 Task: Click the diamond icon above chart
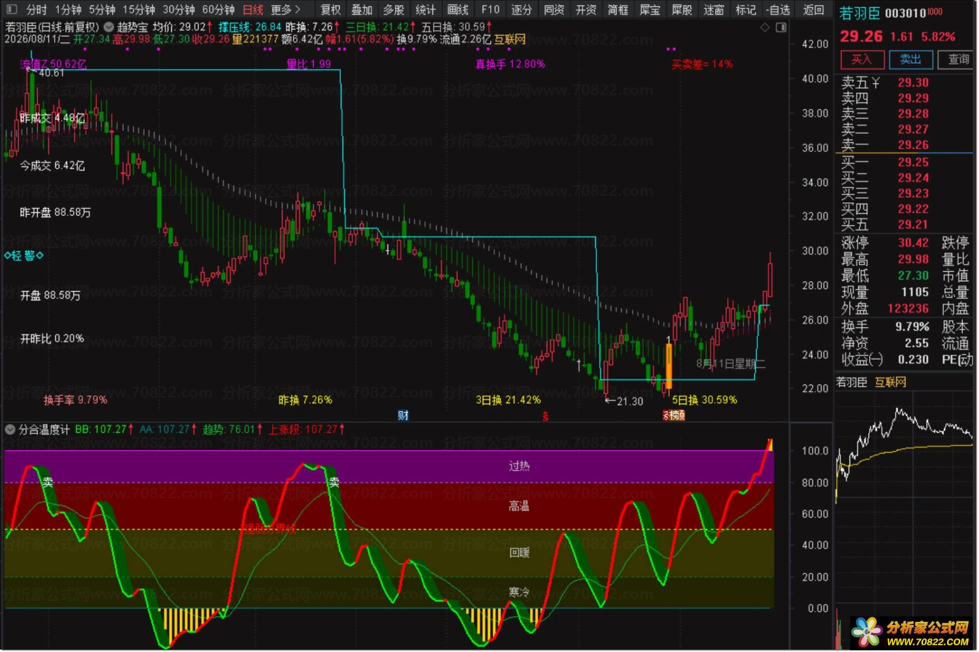pos(765,27)
